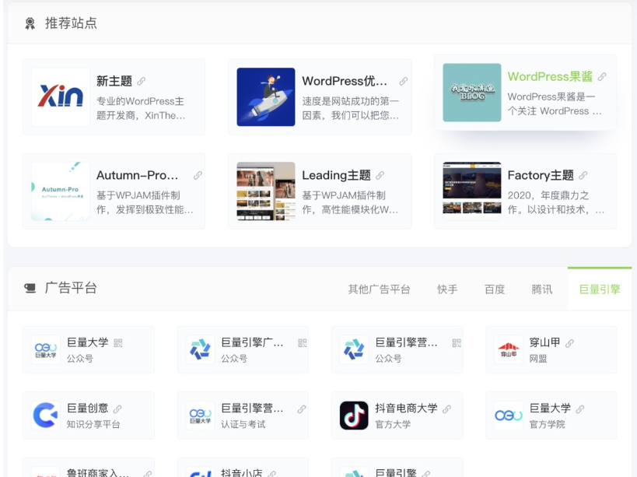This screenshot has height=477, width=637.
Task: Click the 知识分享平台 subtitle text
Action: tap(93, 425)
